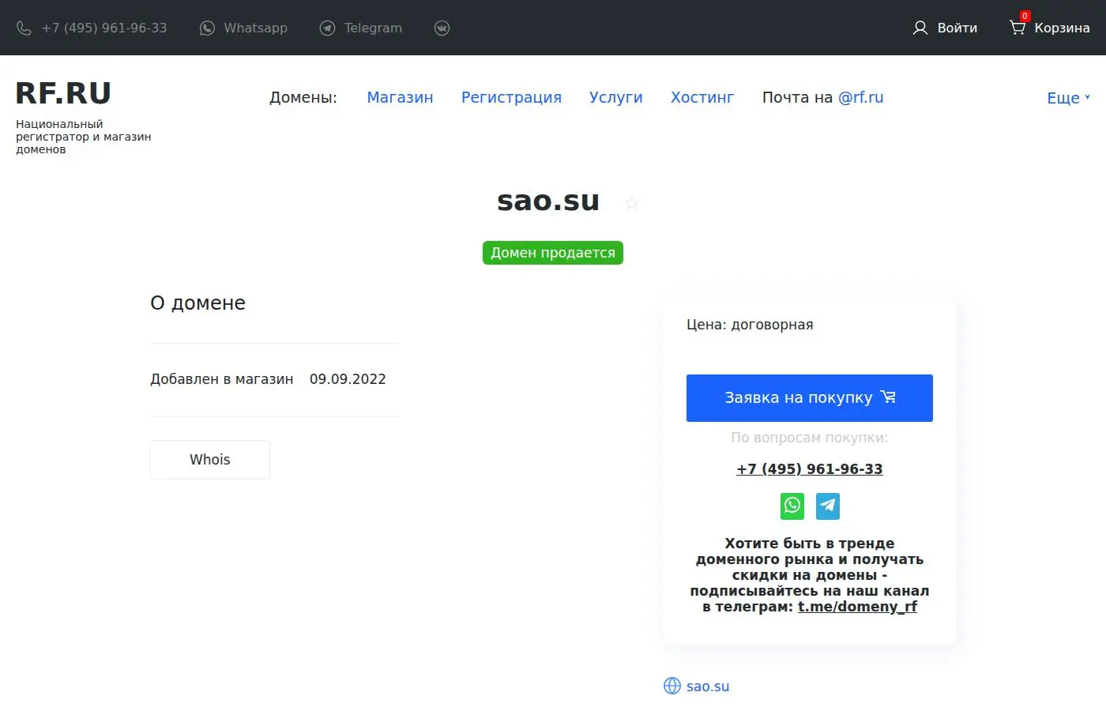Click the date 09.09.2022
The image size is (1106, 711).
pyautogui.click(x=348, y=379)
